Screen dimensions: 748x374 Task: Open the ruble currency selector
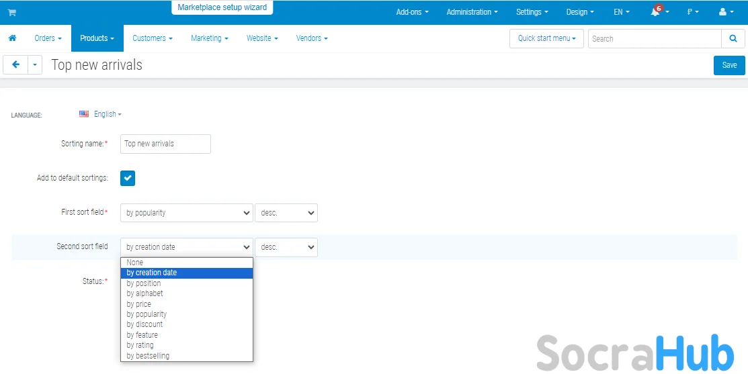click(x=692, y=12)
